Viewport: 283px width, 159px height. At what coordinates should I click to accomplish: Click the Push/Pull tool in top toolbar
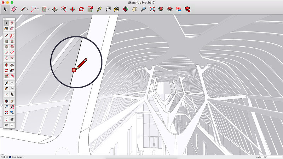[56, 8]
